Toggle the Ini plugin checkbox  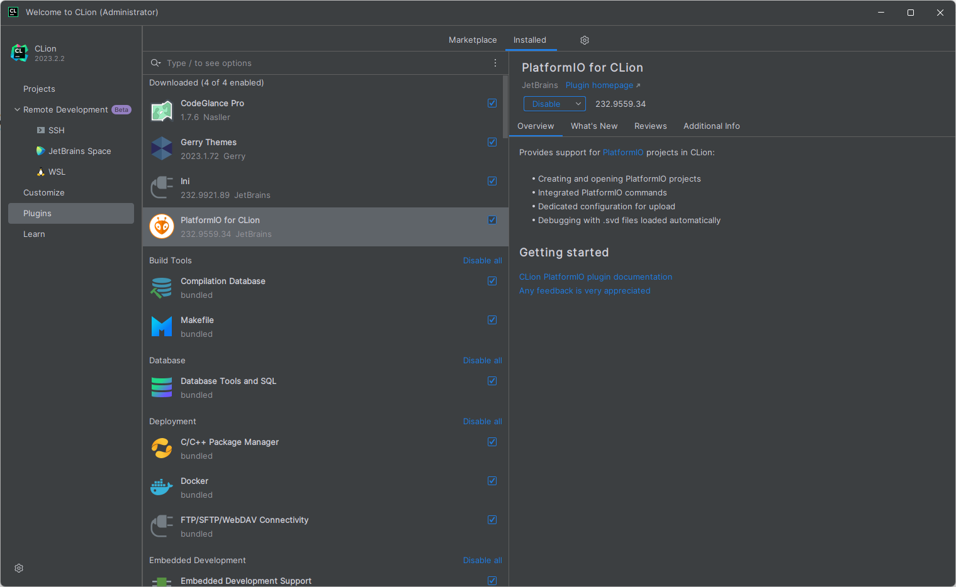tap(492, 181)
